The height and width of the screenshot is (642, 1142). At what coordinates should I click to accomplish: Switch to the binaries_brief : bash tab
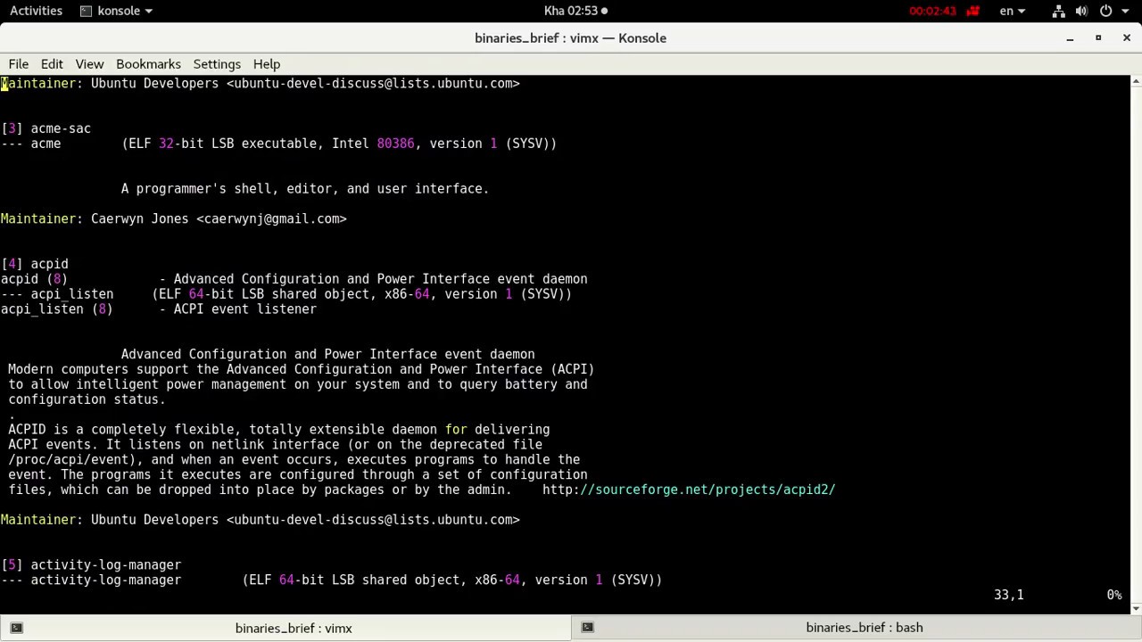[x=856, y=628]
